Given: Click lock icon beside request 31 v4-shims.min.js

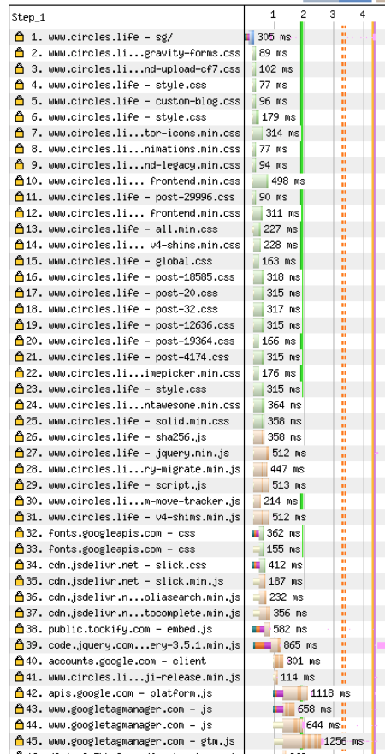Looking at the screenshot, I should [19, 517].
